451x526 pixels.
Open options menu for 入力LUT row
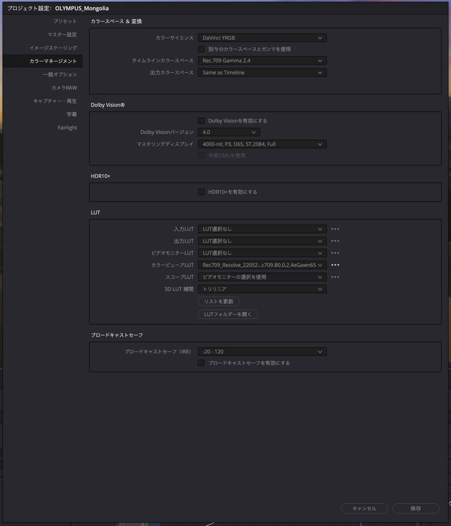coord(335,229)
